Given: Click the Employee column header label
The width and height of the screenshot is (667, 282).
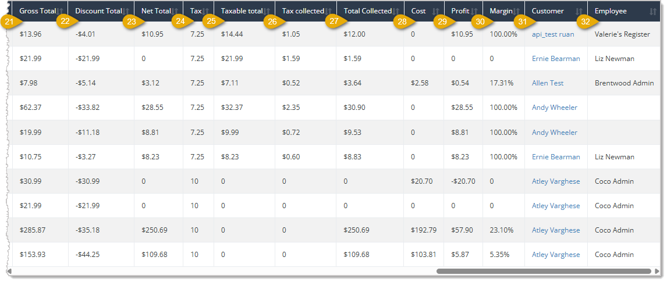Looking at the screenshot, I should click(611, 11).
